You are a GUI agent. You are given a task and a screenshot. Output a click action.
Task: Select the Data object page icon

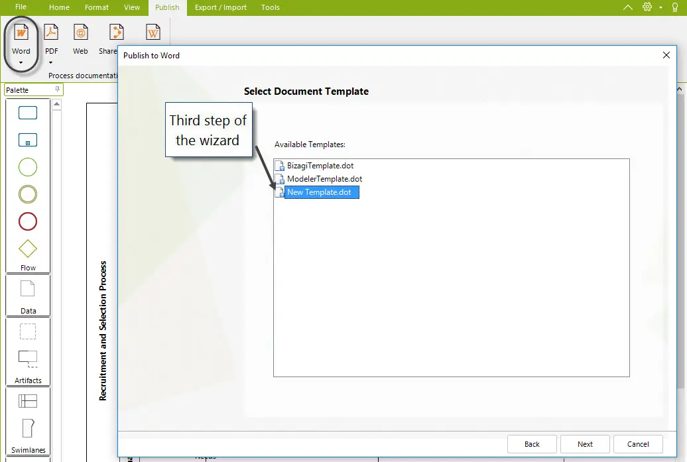tap(28, 289)
